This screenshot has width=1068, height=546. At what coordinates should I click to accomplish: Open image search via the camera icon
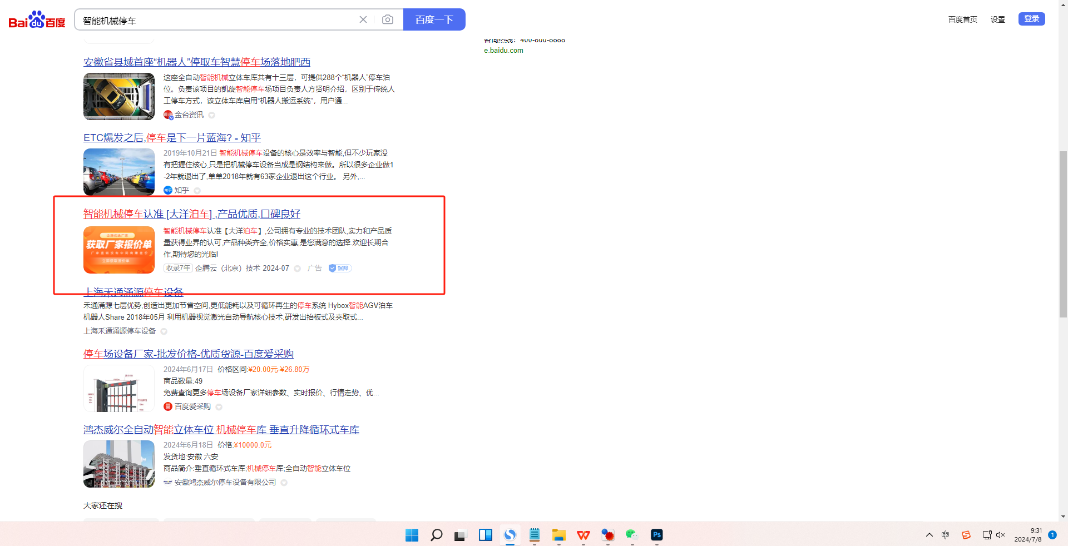pos(388,19)
